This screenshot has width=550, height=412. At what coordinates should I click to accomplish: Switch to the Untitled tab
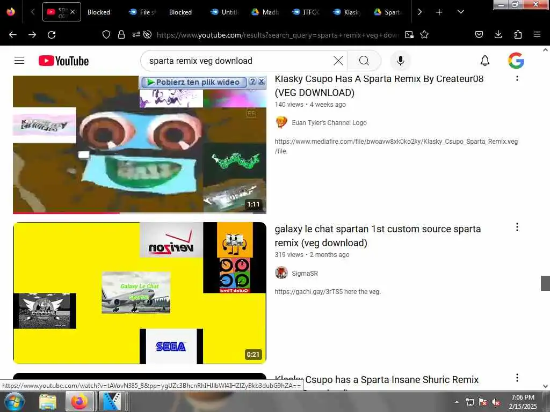pyautogui.click(x=225, y=12)
